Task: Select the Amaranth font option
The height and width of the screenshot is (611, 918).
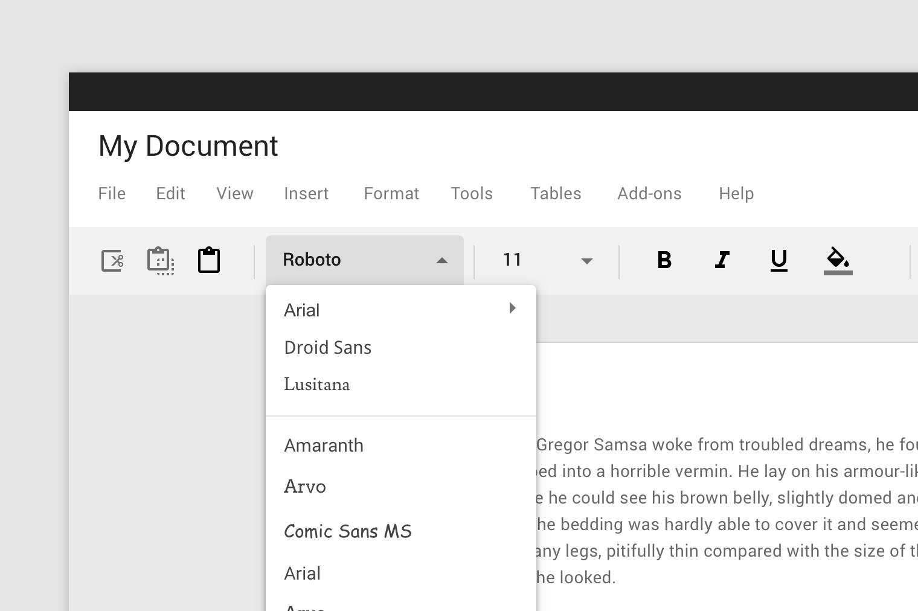Action: [324, 446]
